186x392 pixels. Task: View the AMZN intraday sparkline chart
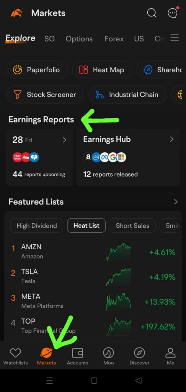coord(118,252)
